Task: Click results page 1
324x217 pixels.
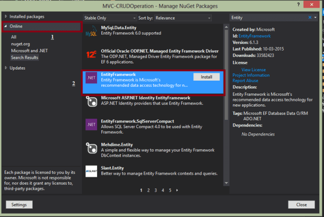Action: (x=141, y=190)
